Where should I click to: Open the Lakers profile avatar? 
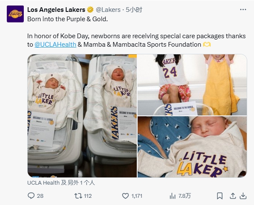[x=15, y=14]
